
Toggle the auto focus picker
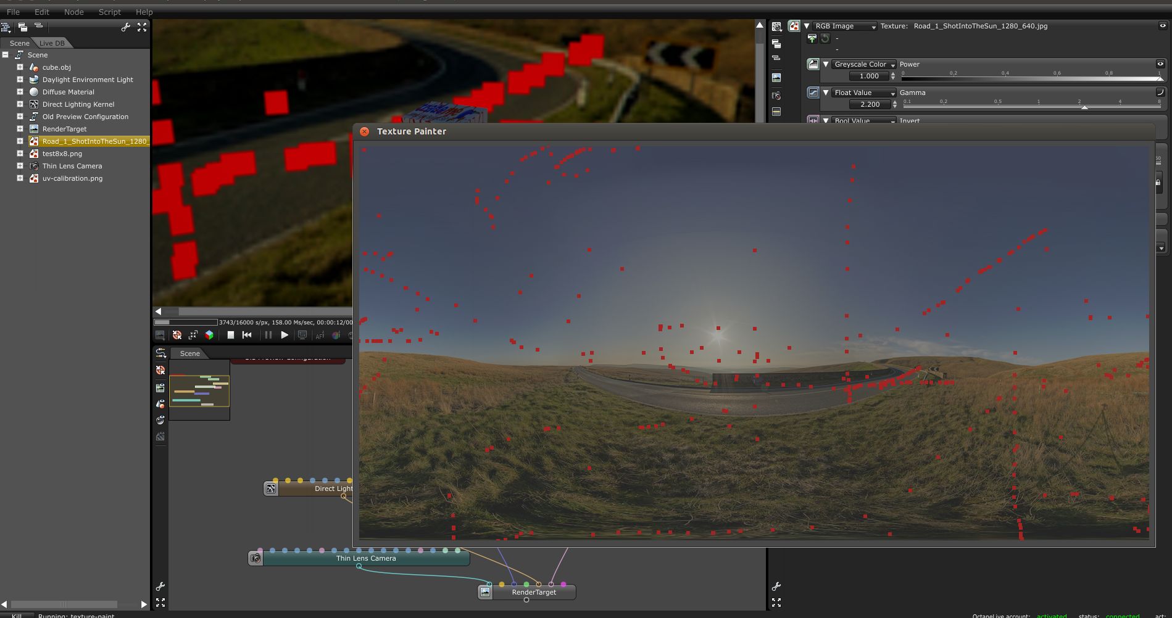point(320,336)
